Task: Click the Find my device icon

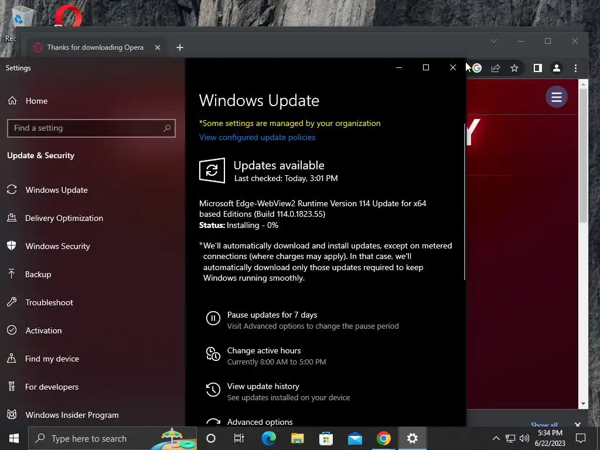Action: pyautogui.click(x=12, y=358)
